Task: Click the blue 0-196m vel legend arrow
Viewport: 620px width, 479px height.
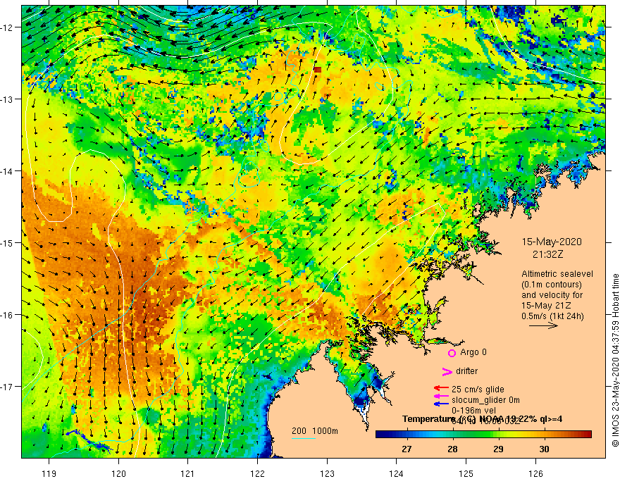Action: coord(441,404)
